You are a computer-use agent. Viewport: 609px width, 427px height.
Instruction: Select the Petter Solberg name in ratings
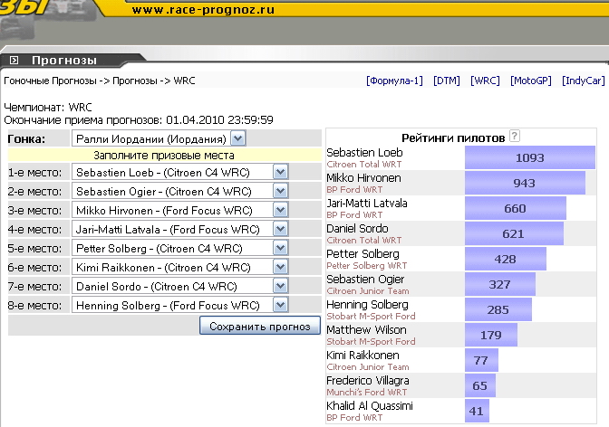pos(362,253)
